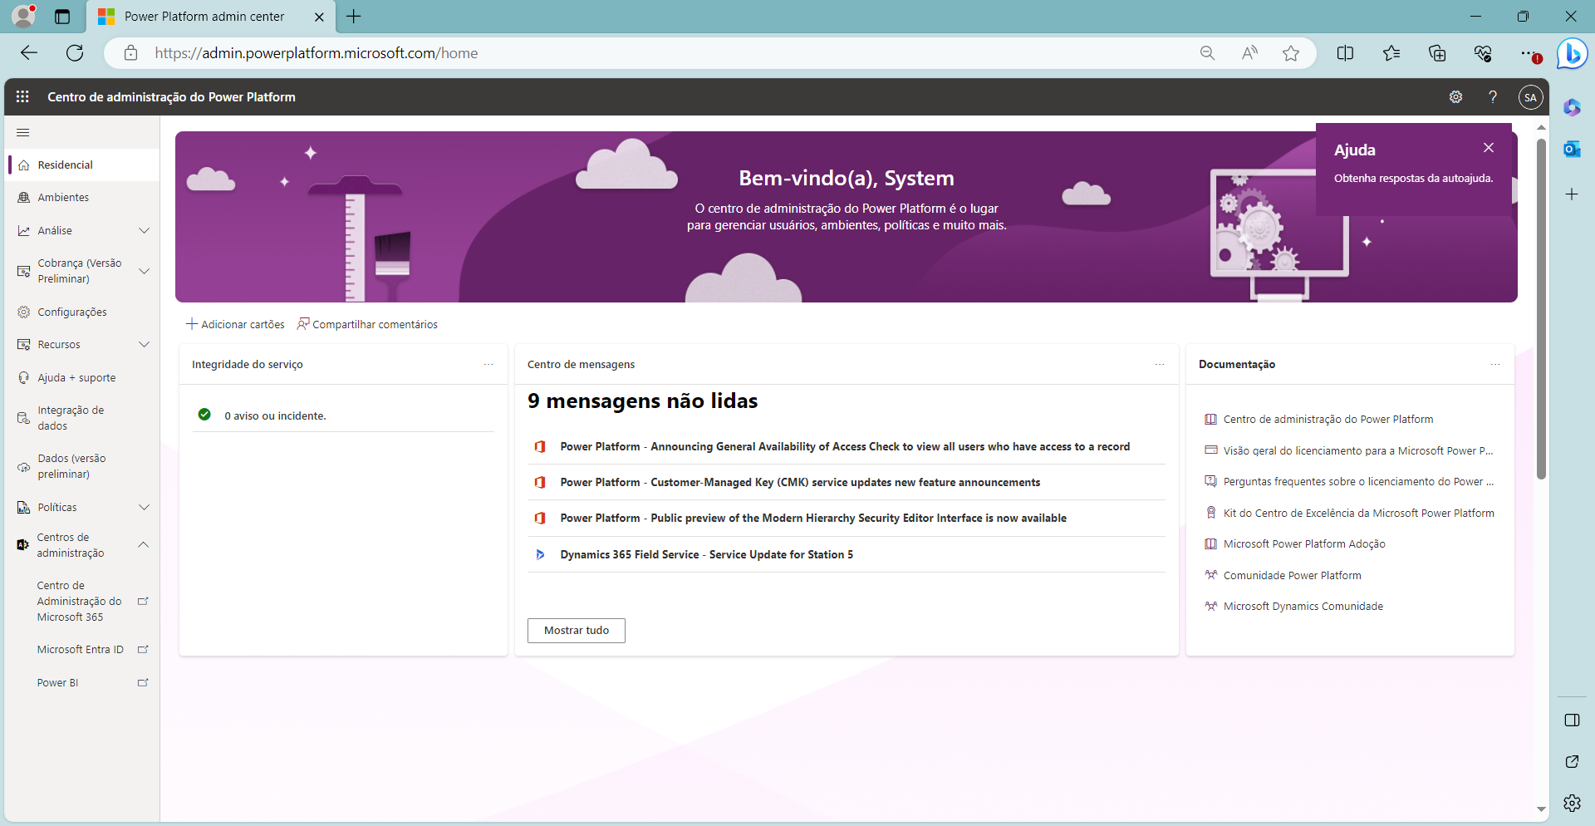Open the favorites list icon

point(1391,53)
